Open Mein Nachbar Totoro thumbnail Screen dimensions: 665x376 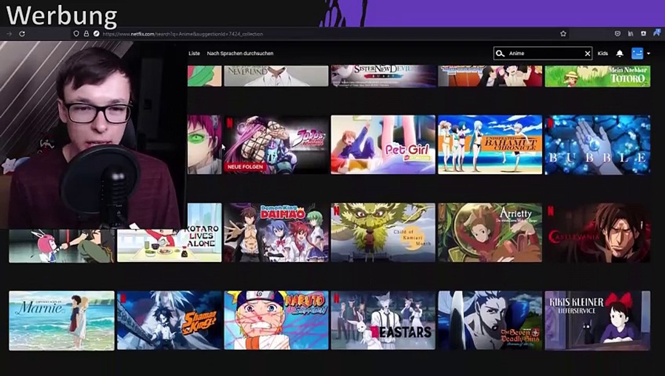[x=598, y=76]
